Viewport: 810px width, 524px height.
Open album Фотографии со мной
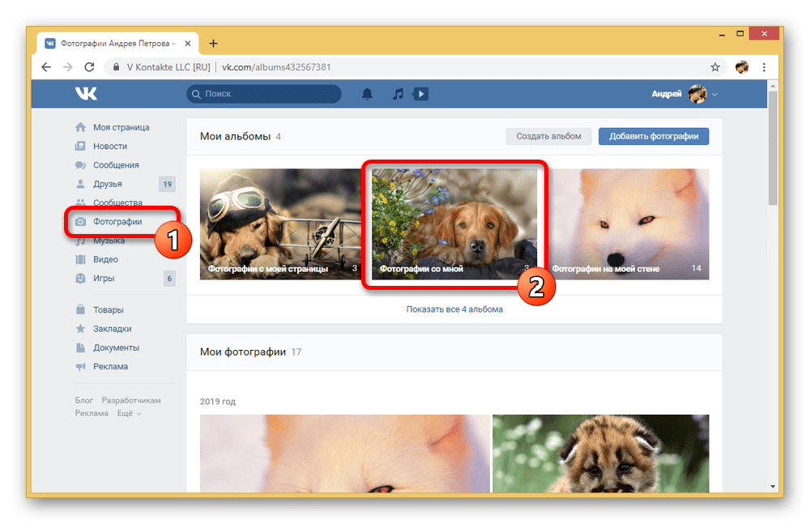pyautogui.click(x=454, y=224)
